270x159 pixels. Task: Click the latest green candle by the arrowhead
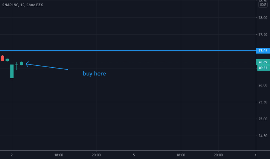21,63
